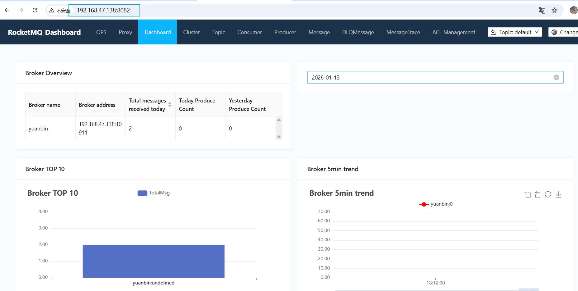Switch to MessageTrace tab
This screenshot has width=578, height=291.
point(403,32)
